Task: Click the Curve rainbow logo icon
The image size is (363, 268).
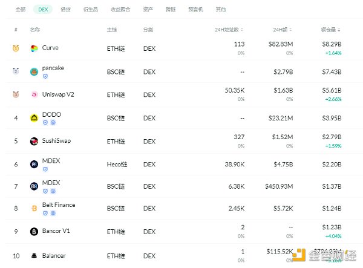Action: pos(34,48)
